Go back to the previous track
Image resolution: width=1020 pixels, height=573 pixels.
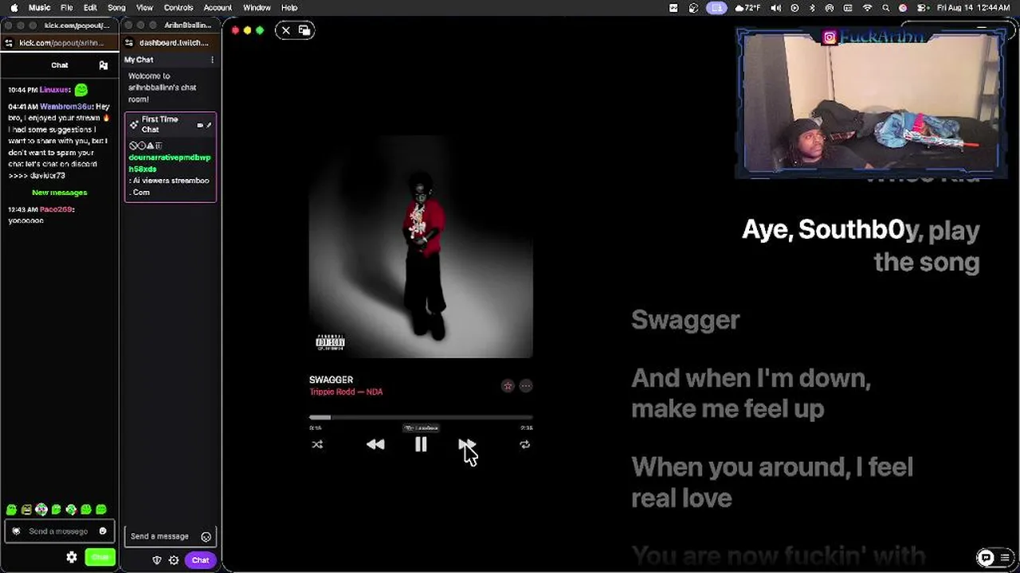coord(375,445)
